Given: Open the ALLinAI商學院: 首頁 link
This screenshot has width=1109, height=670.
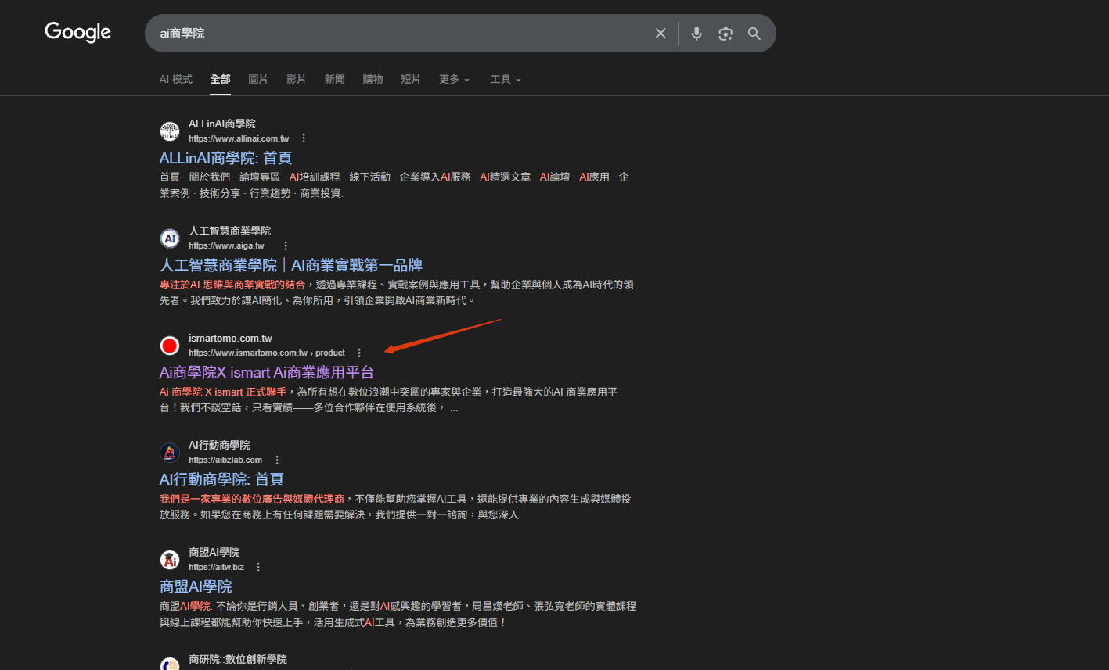Looking at the screenshot, I should pyautogui.click(x=225, y=159).
